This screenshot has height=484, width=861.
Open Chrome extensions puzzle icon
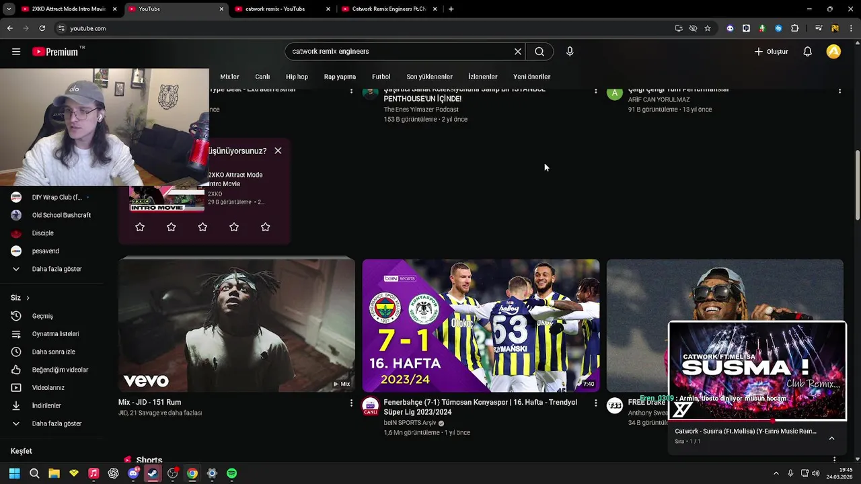pyautogui.click(x=795, y=28)
